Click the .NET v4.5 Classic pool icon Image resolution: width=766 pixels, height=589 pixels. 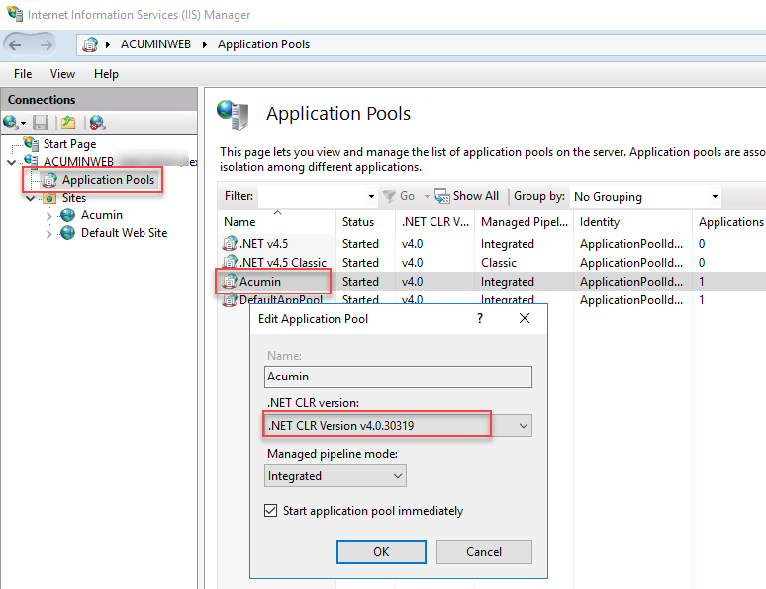click(x=230, y=262)
